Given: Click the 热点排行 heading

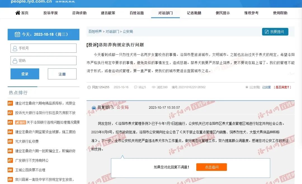Looking at the screenshot, I should (x=18, y=93).
